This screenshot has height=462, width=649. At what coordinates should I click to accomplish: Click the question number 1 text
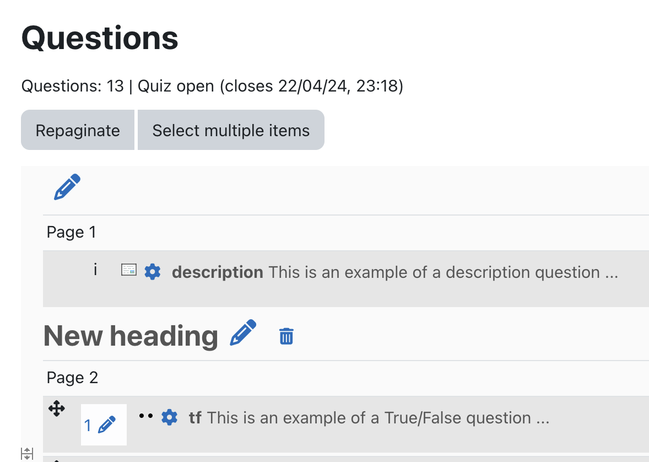pyautogui.click(x=88, y=426)
